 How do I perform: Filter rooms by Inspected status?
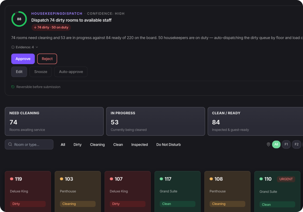140,145
